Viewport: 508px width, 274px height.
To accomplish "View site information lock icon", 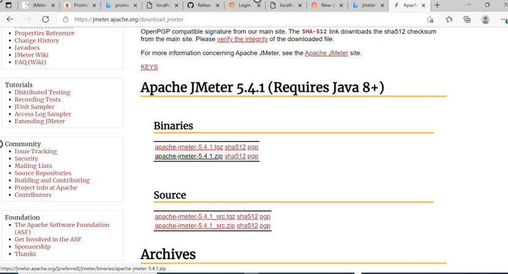I will [x=66, y=19].
